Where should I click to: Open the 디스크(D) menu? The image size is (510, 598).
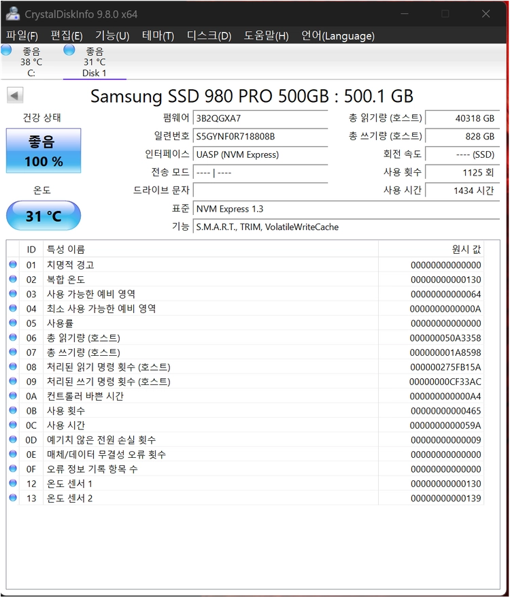(209, 35)
